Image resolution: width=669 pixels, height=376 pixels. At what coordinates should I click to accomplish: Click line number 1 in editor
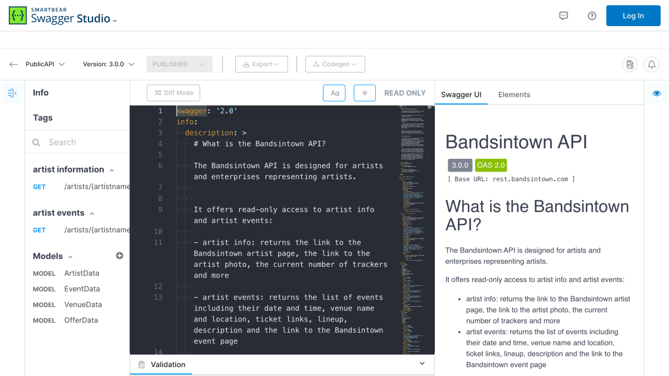[x=160, y=111]
